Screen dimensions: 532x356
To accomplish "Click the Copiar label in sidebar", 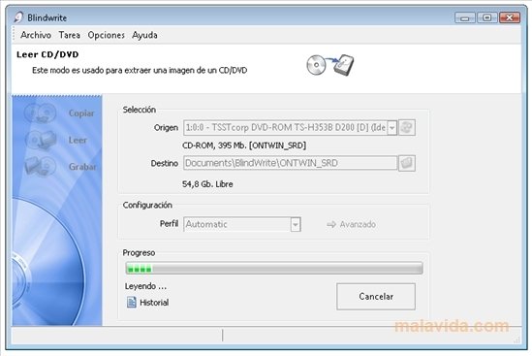I will [81, 113].
